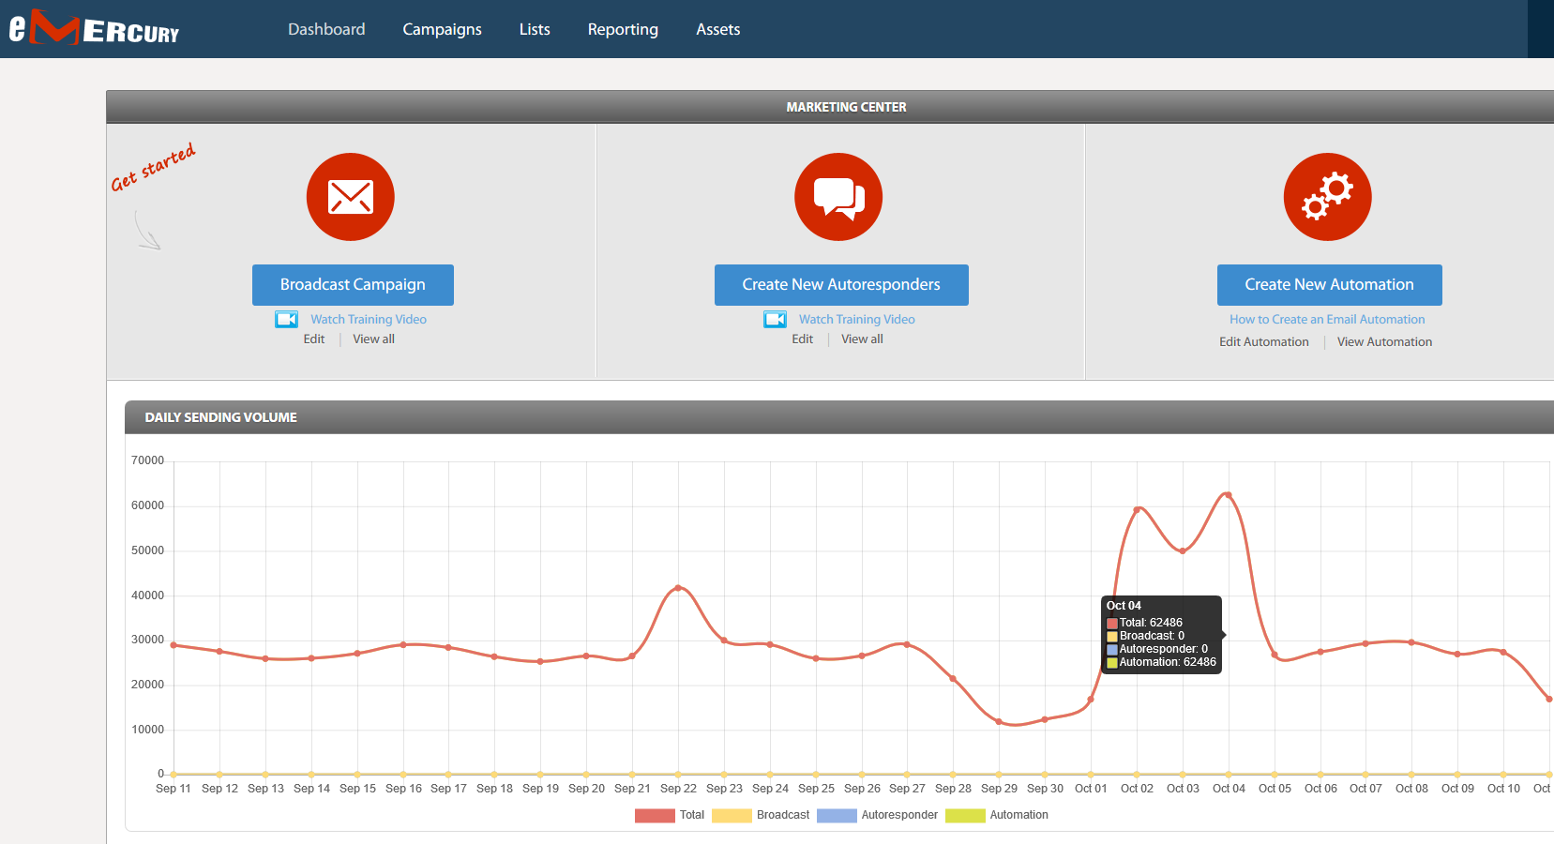
Task: Open the Lists menu
Action: pos(535,29)
